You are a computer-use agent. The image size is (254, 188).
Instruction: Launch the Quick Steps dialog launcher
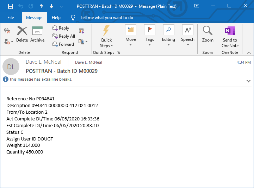click(x=118, y=52)
